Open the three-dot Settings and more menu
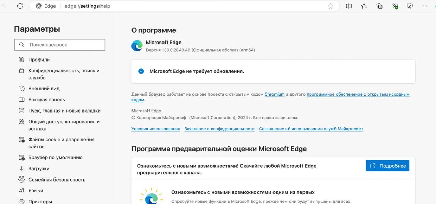 click(x=425, y=6)
